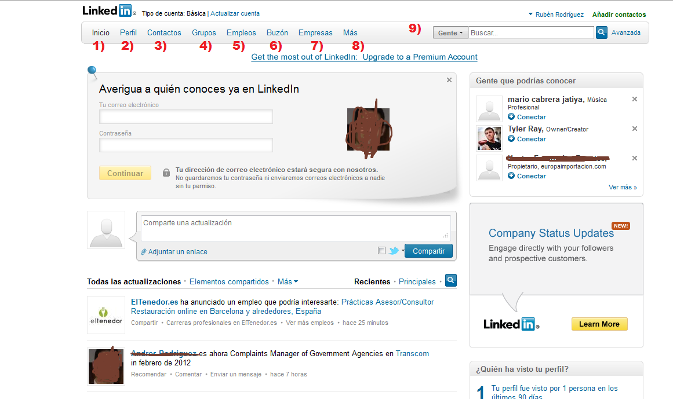Close the 'Averigua a quién conoces' panel
This screenshot has width=673, height=399.
click(449, 80)
